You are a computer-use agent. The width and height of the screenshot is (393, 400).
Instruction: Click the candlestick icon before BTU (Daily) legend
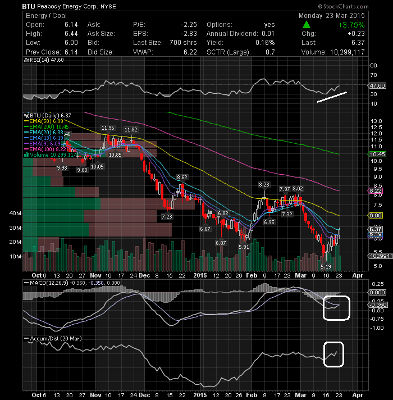pos(26,116)
